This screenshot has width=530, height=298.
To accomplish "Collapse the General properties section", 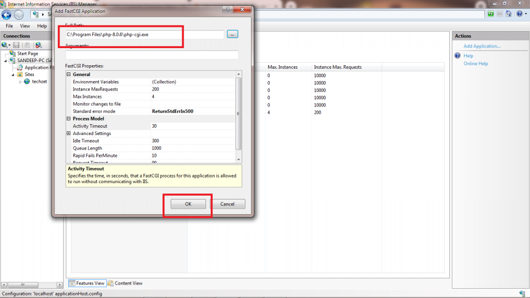I will (x=69, y=74).
